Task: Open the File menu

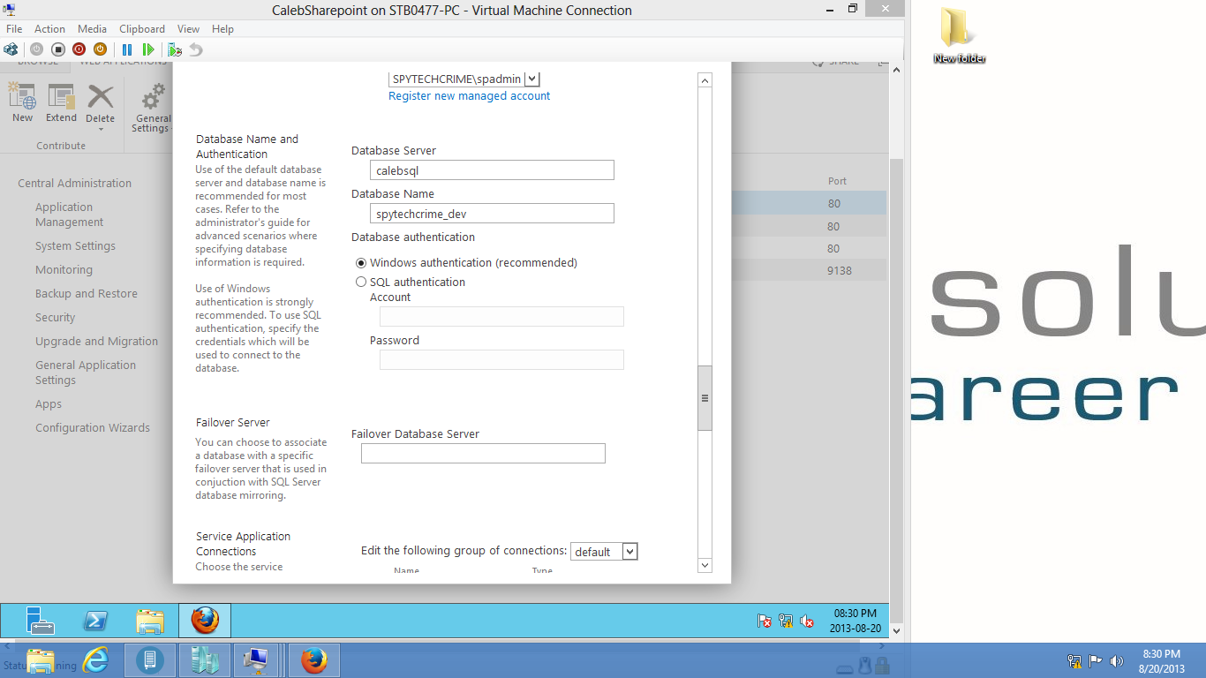Action: pyautogui.click(x=14, y=29)
